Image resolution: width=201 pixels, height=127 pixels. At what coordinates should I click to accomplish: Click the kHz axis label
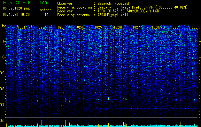[x=3, y=26]
